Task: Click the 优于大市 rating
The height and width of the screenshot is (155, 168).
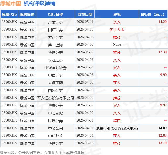Action: (x=117, y=30)
